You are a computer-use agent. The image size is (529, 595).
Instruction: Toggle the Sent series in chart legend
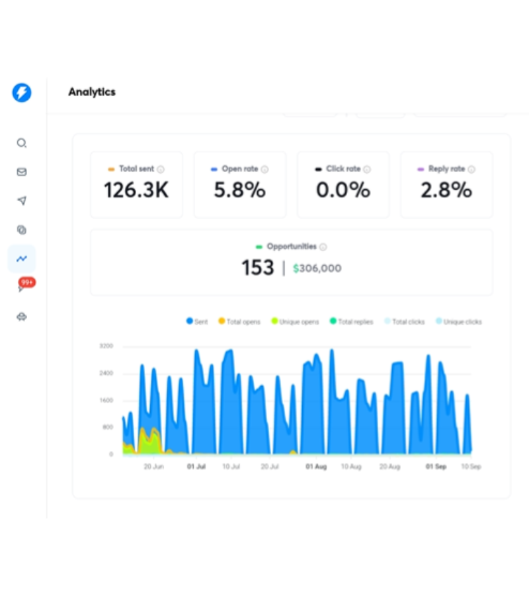click(x=197, y=322)
